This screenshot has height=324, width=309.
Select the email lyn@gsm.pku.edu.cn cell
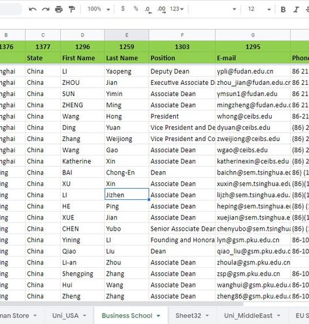point(253,240)
